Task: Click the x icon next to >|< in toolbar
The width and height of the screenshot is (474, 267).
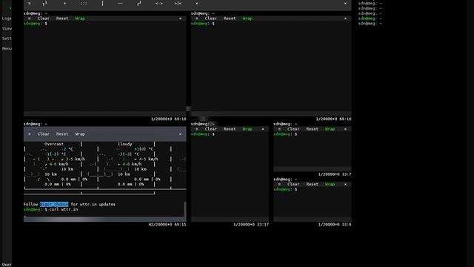Action: [x=197, y=3]
